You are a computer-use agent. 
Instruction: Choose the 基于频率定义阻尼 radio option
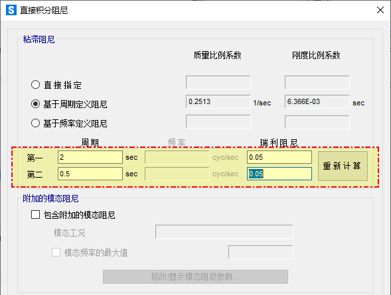click(35, 123)
